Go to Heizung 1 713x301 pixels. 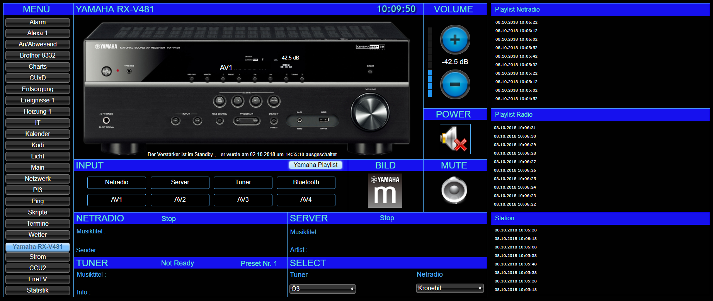(37, 112)
